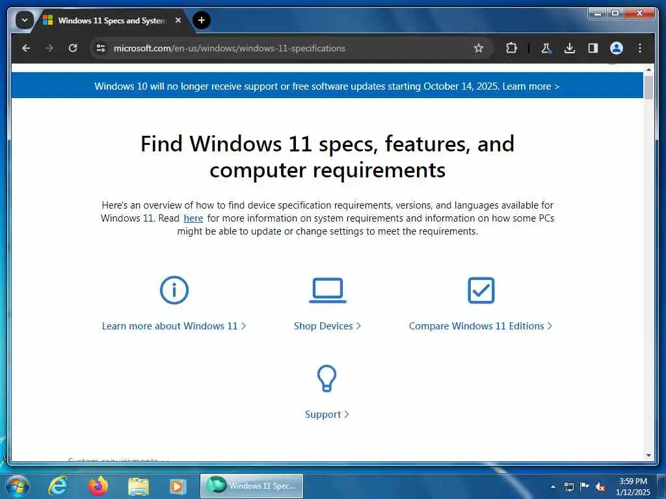The width and height of the screenshot is (666, 499).
Task: Open the Support link
Action: (326, 414)
